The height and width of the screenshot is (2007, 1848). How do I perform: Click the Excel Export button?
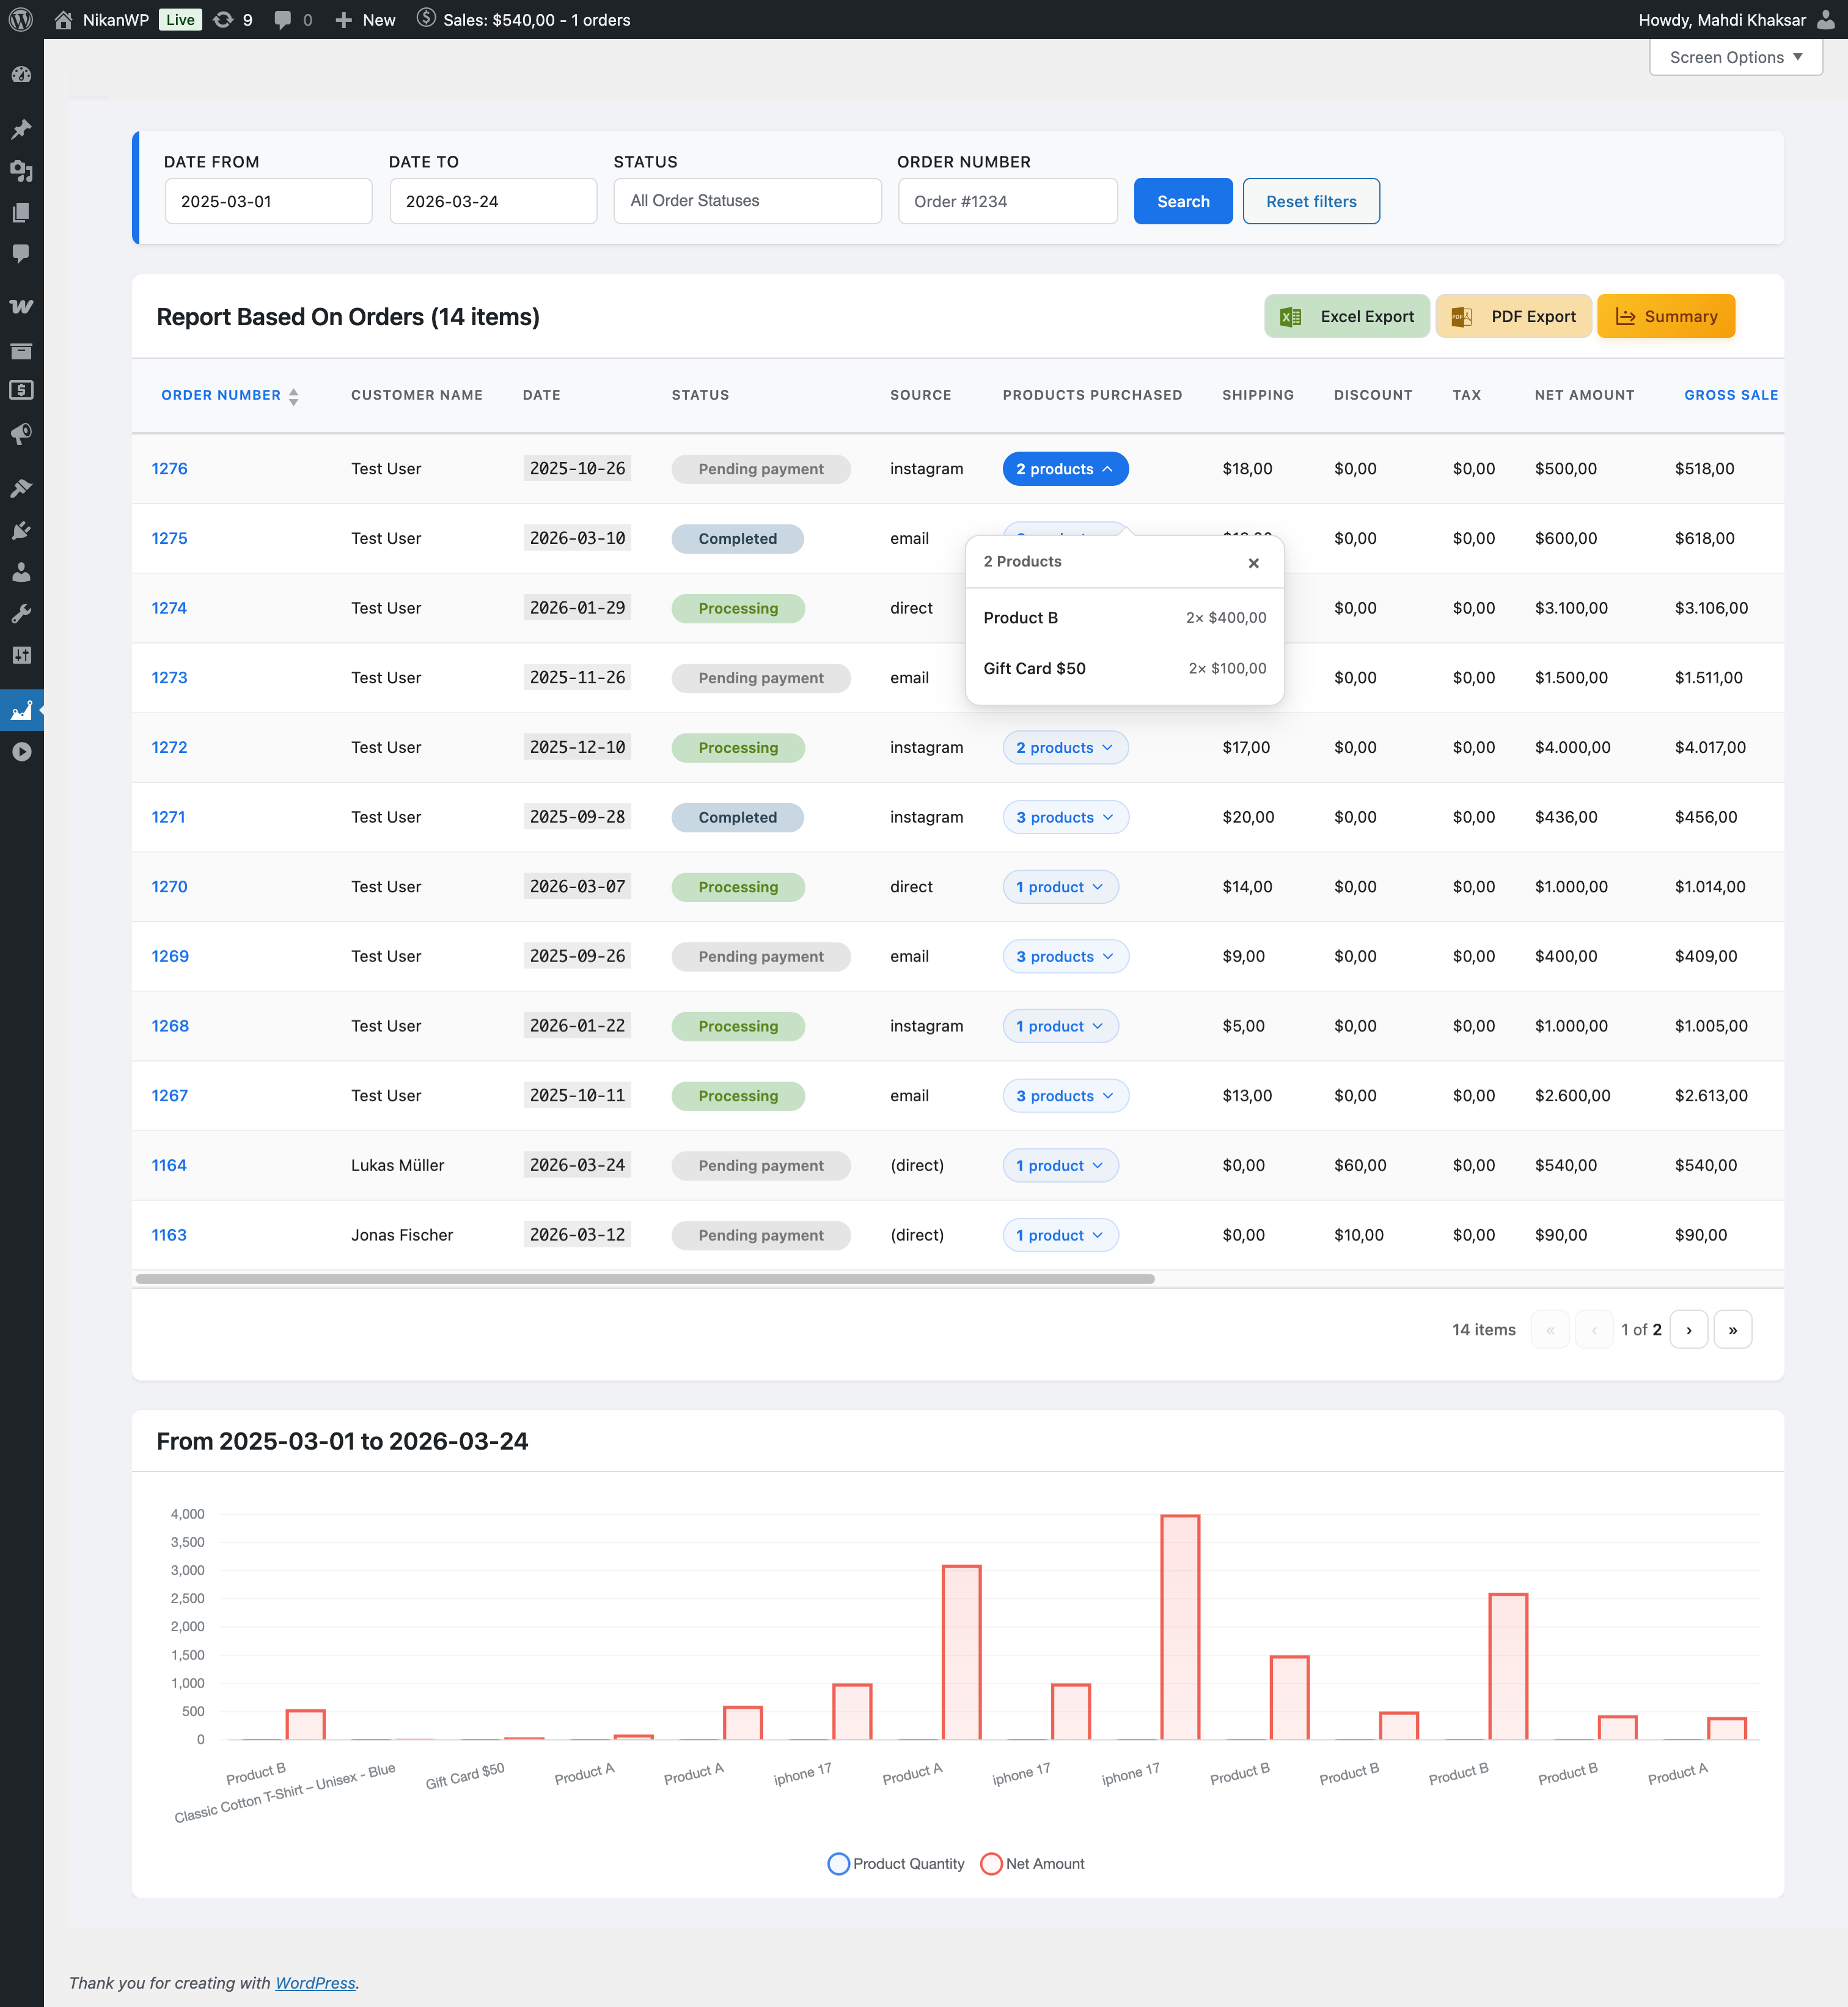coord(1346,316)
